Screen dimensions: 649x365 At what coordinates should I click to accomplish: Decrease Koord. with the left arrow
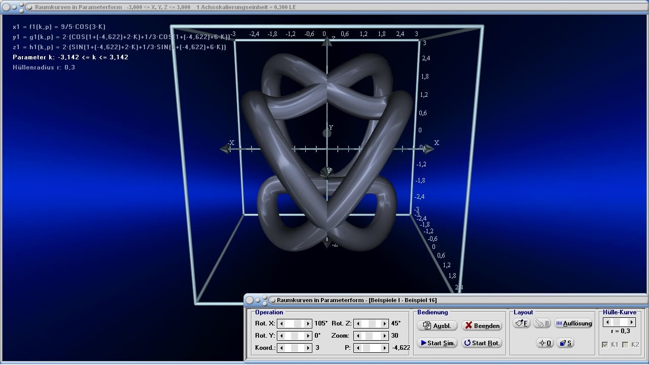(x=281, y=348)
